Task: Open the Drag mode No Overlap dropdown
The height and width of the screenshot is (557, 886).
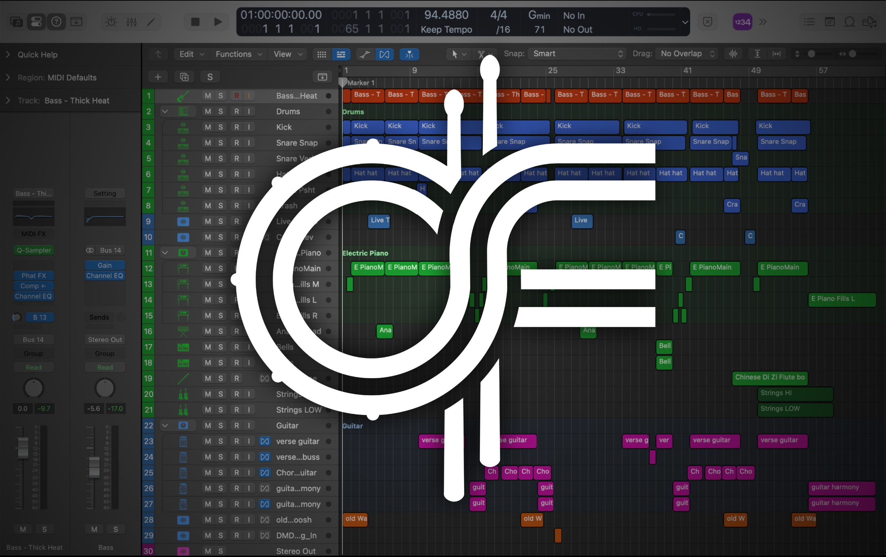Action: click(687, 54)
